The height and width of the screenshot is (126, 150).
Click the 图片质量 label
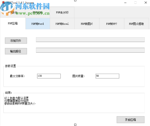pos(79,76)
